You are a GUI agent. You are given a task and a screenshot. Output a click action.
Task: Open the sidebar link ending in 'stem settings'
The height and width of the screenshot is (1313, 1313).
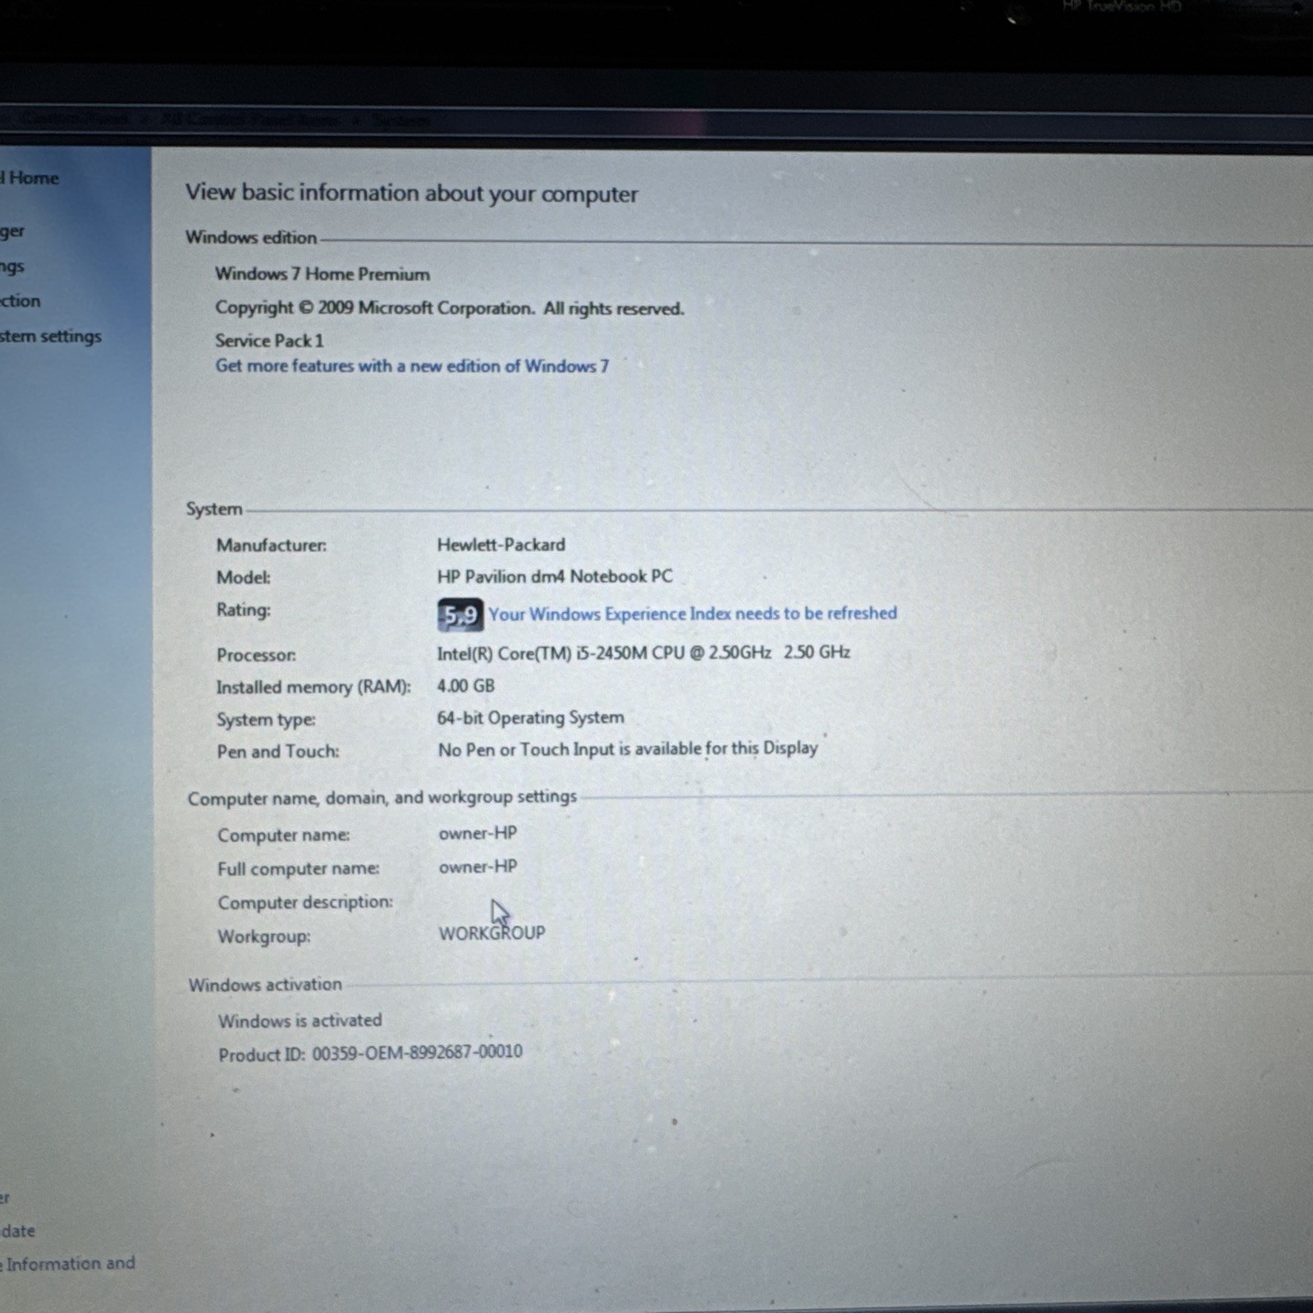tap(51, 336)
